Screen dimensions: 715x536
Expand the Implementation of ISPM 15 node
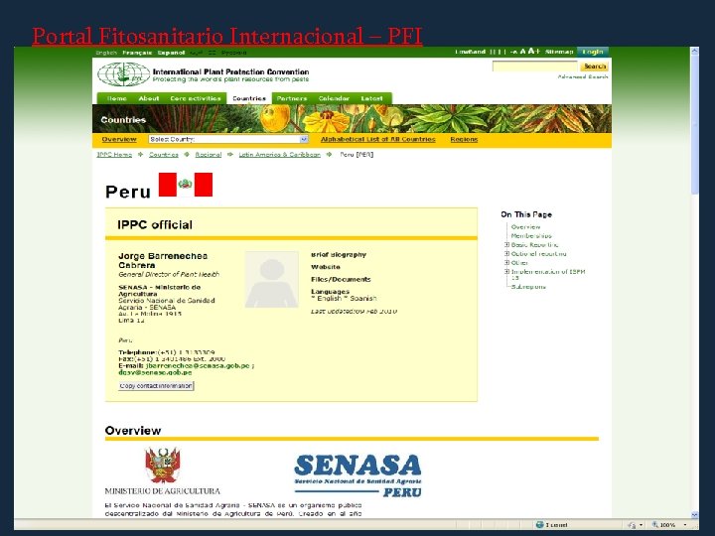pyautogui.click(x=506, y=272)
